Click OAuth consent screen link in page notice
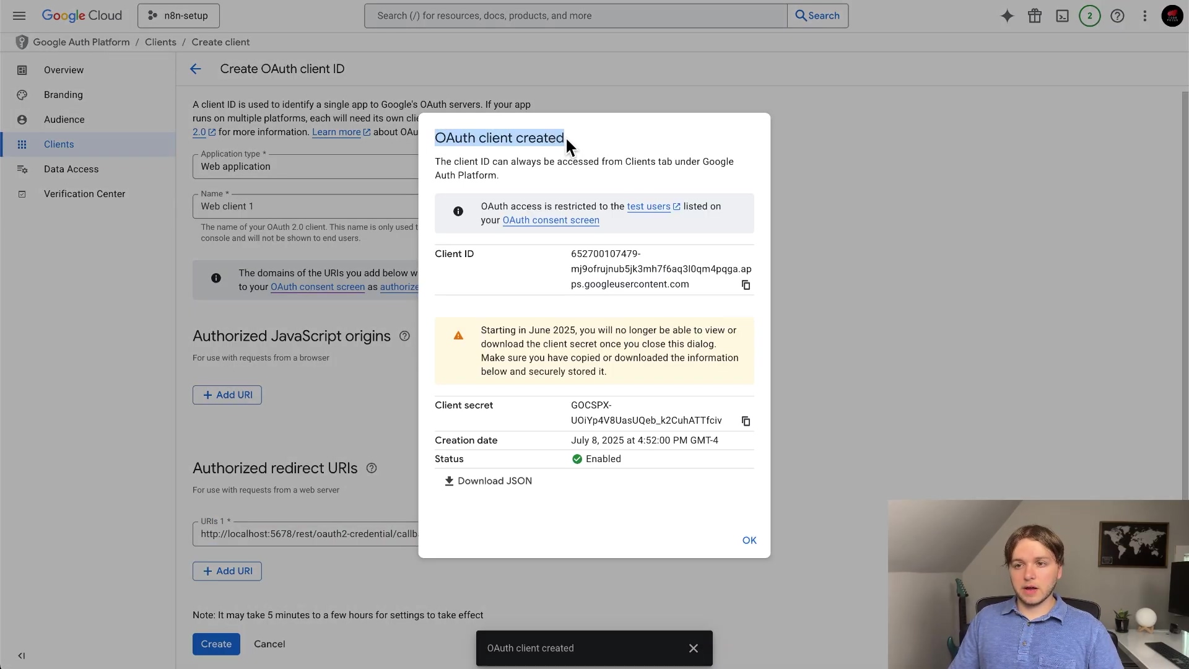The image size is (1189, 669). pyautogui.click(x=318, y=287)
